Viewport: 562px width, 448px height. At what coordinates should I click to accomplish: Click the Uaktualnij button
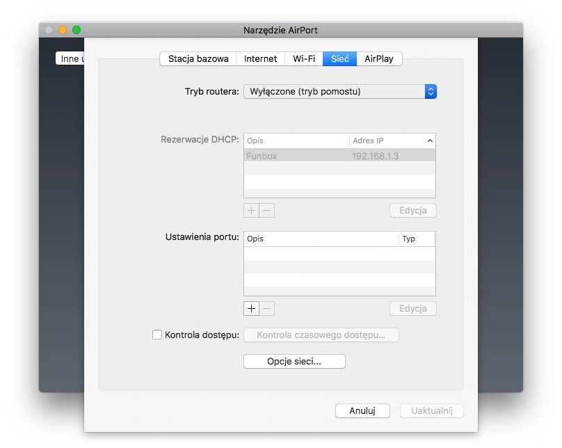(431, 410)
